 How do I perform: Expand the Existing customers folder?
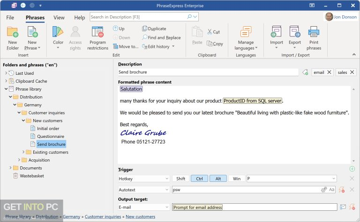(x=24, y=152)
